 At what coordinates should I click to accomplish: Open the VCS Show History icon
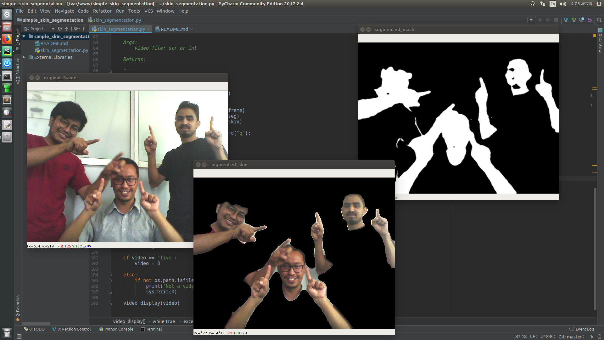(x=582, y=20)
